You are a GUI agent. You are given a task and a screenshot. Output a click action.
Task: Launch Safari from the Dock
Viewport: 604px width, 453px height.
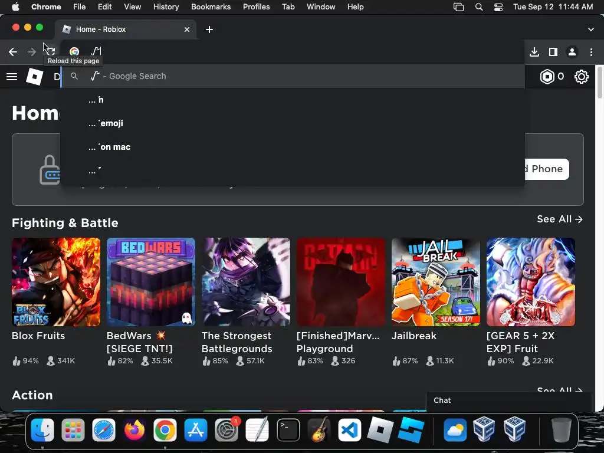(104, 429)
